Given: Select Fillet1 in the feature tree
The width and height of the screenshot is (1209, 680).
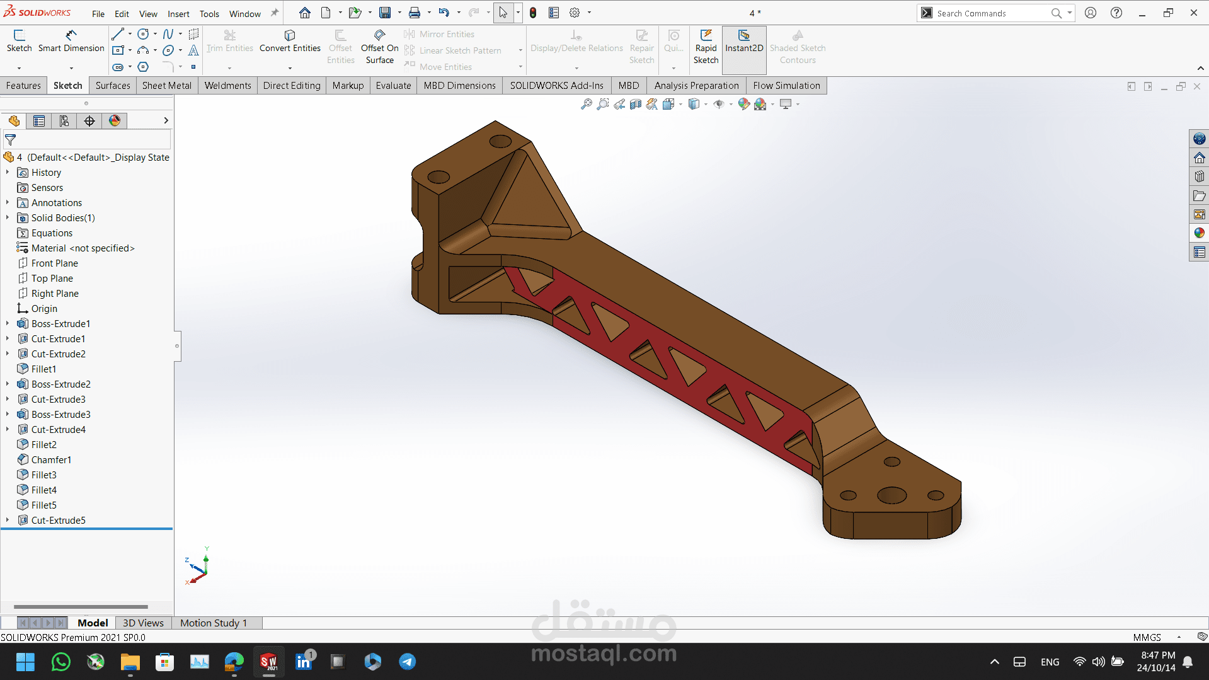Looking at the screenshot, I should (x=43, y=369).
